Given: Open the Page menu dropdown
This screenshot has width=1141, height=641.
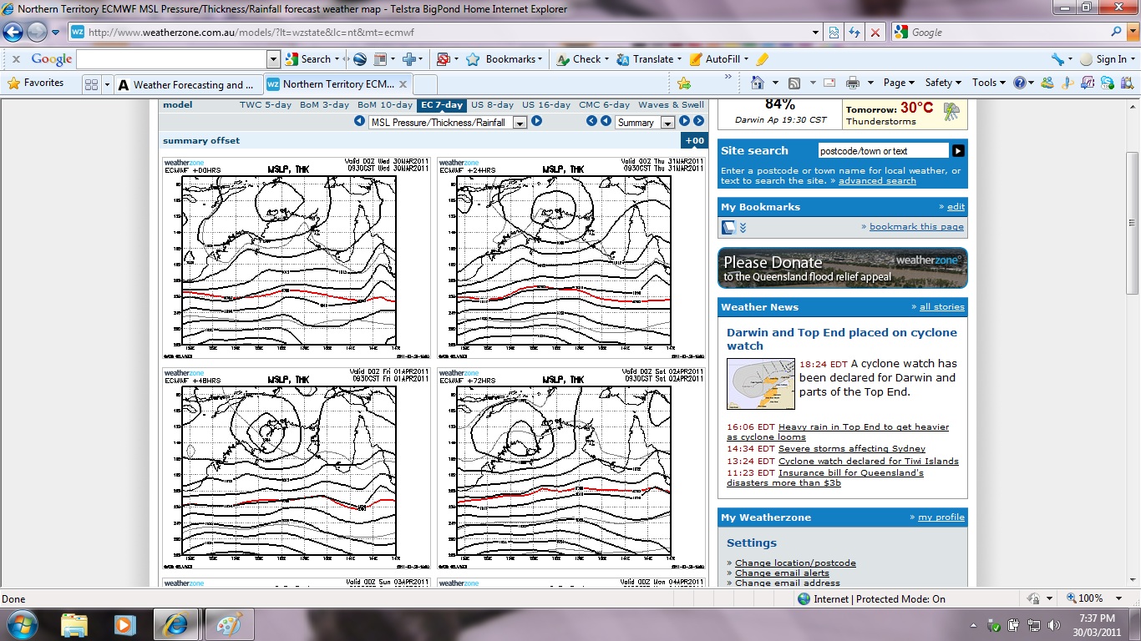Looking at the screenshot, I should (899, 83).
